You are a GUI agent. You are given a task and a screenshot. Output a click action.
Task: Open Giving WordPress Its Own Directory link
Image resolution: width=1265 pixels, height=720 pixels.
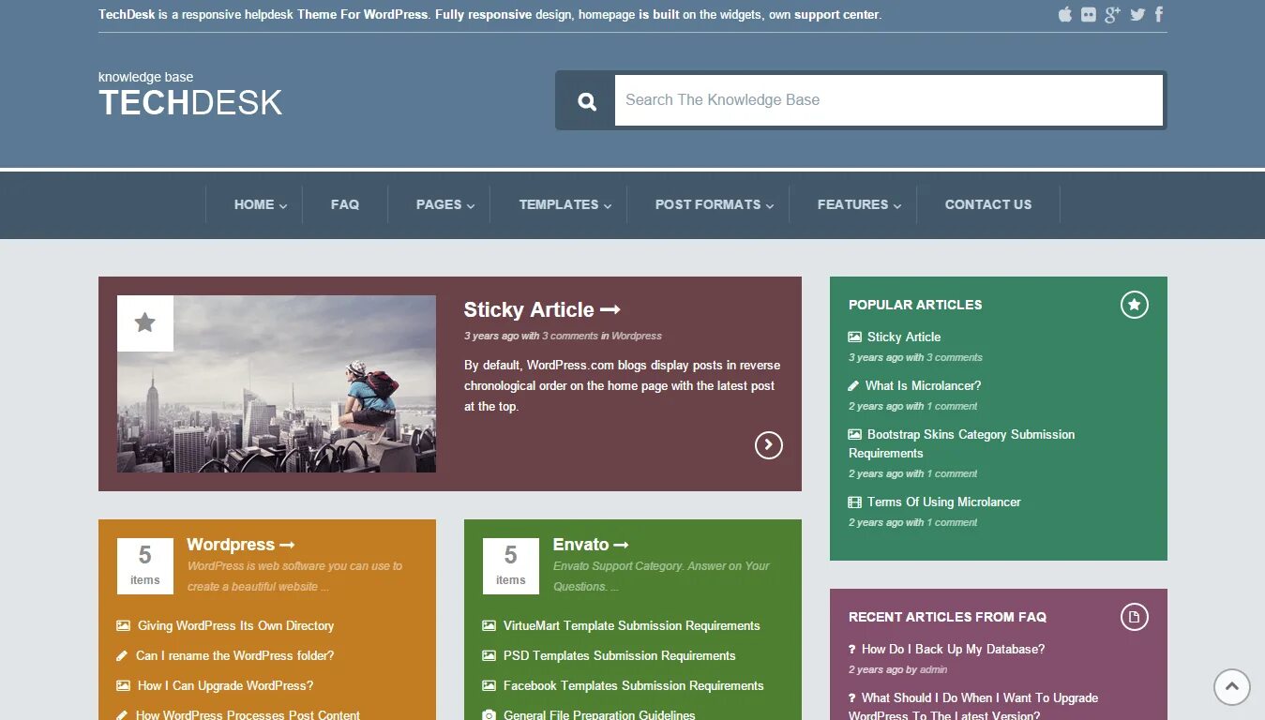point(235,625)
